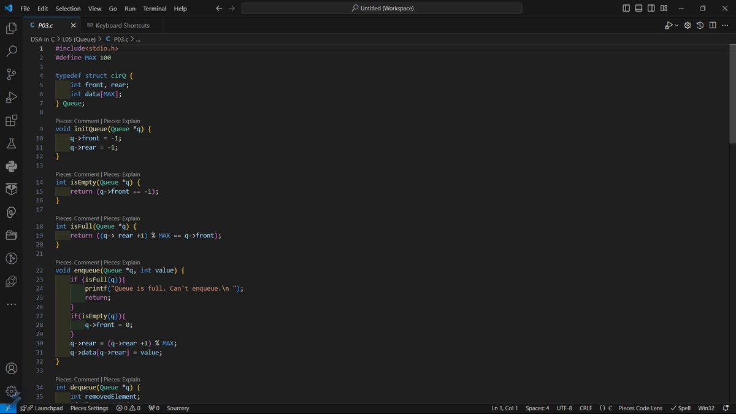Click 'Pieces: Comment' above enqueue function
This screenshot has height=414, width=736.
(77, 263)
